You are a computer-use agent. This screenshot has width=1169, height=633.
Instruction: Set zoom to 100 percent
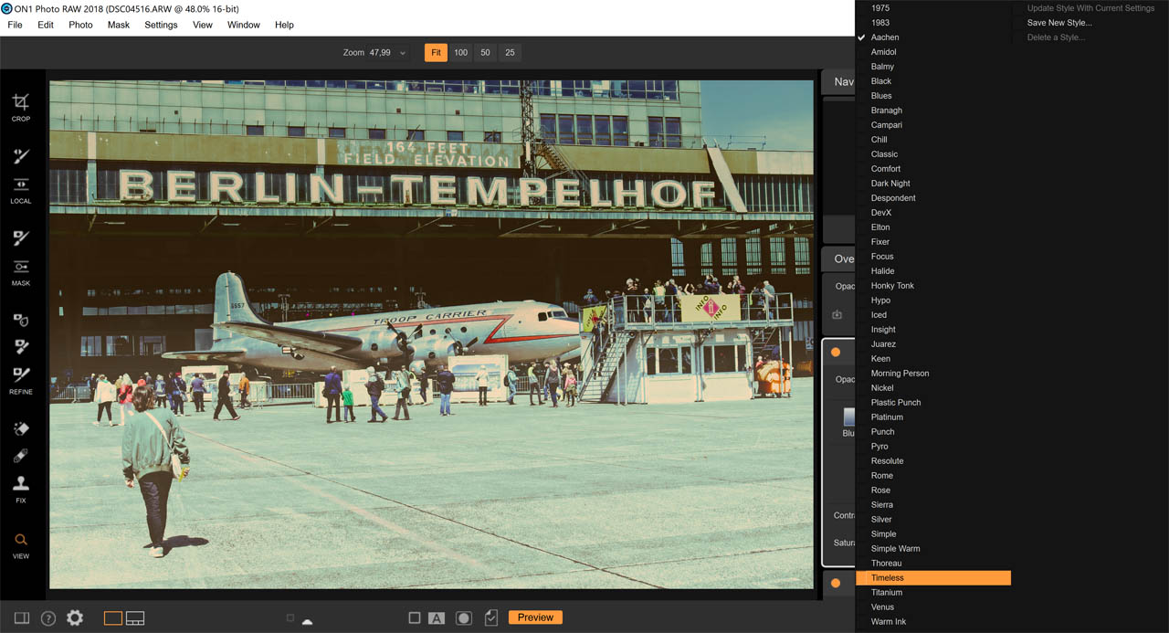(x=460, y=52)
